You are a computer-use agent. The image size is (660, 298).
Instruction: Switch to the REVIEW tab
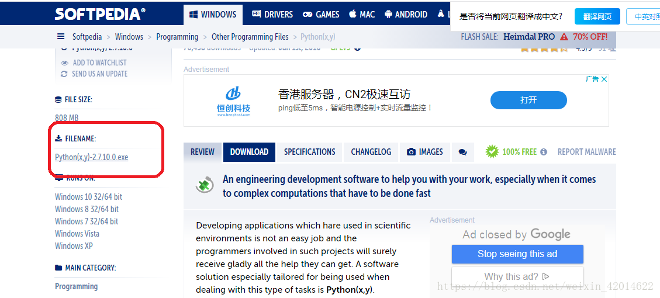(202, 152)
